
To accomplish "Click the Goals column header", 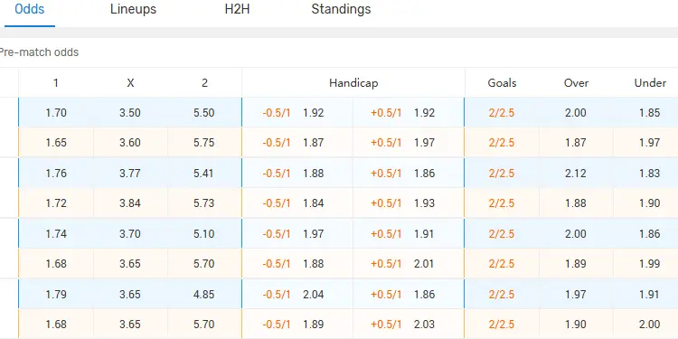I will click(x=502, y=83).
